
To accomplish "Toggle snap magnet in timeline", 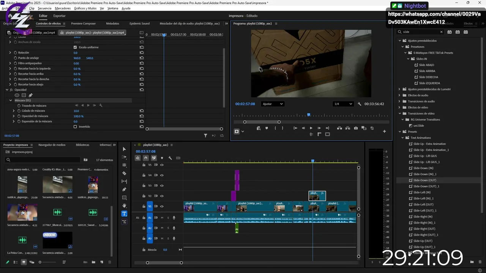I will pos(146,158).
